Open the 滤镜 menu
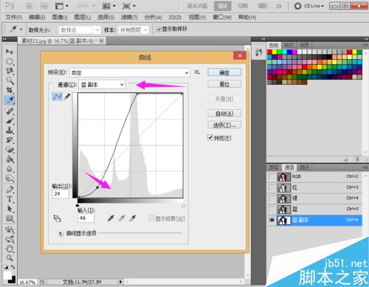369x287 pixels. 129,17
